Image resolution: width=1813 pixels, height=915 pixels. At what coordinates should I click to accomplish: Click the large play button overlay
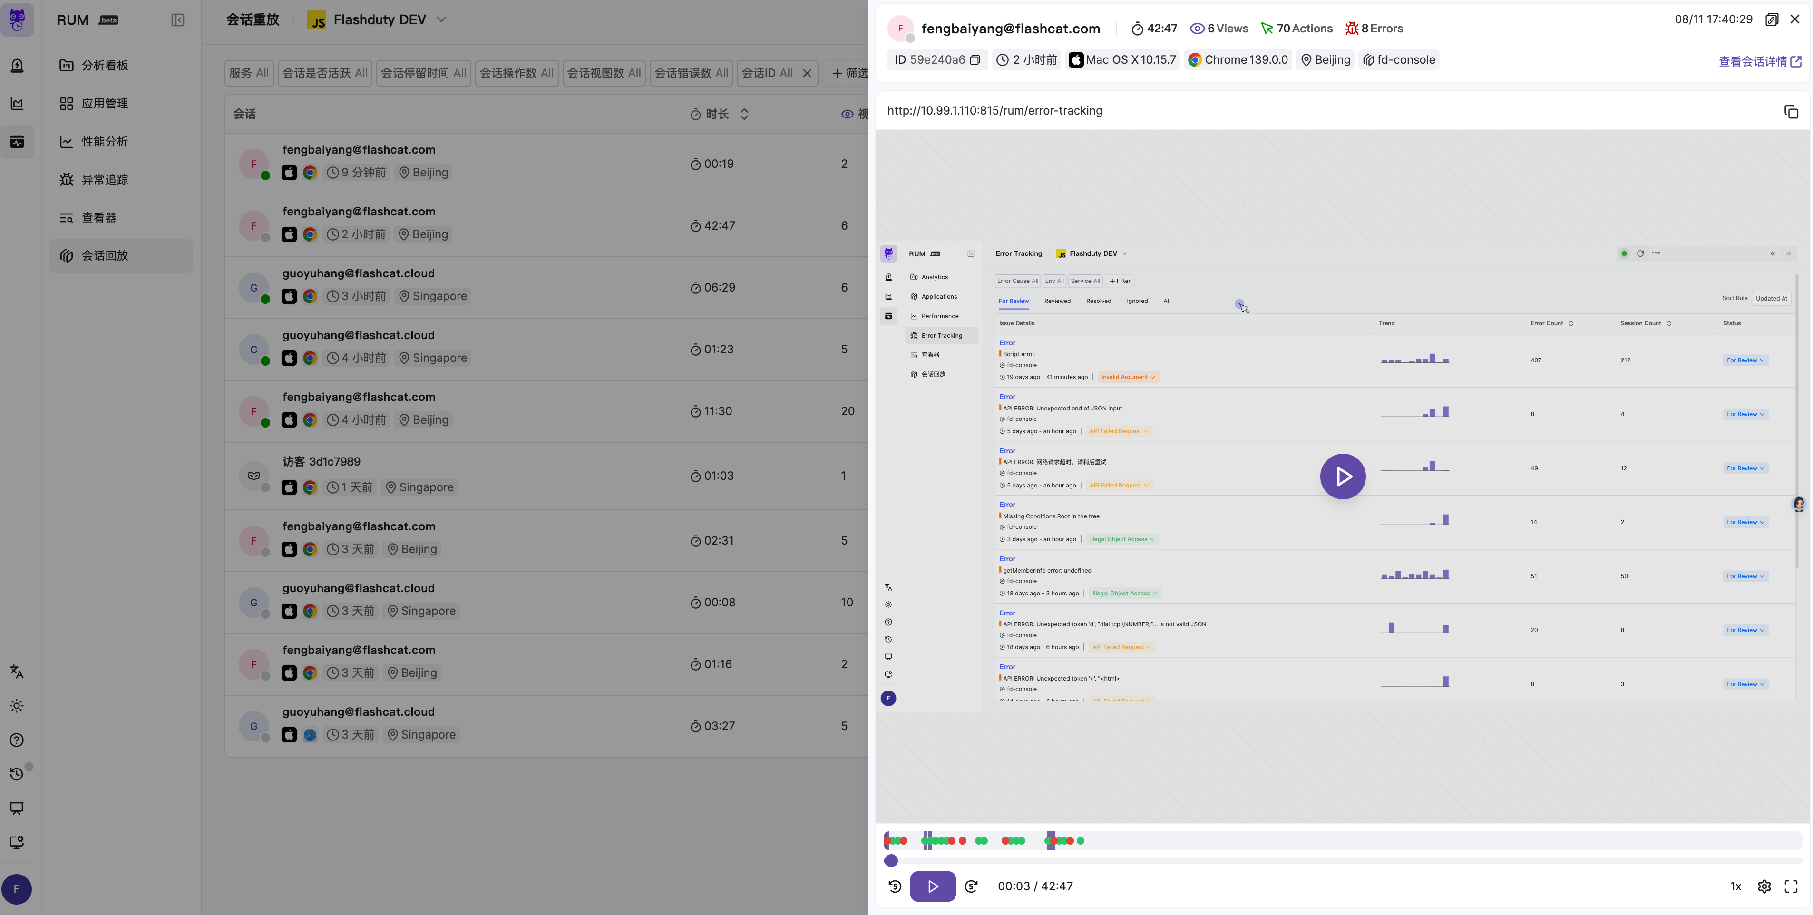click(1343, 477)
